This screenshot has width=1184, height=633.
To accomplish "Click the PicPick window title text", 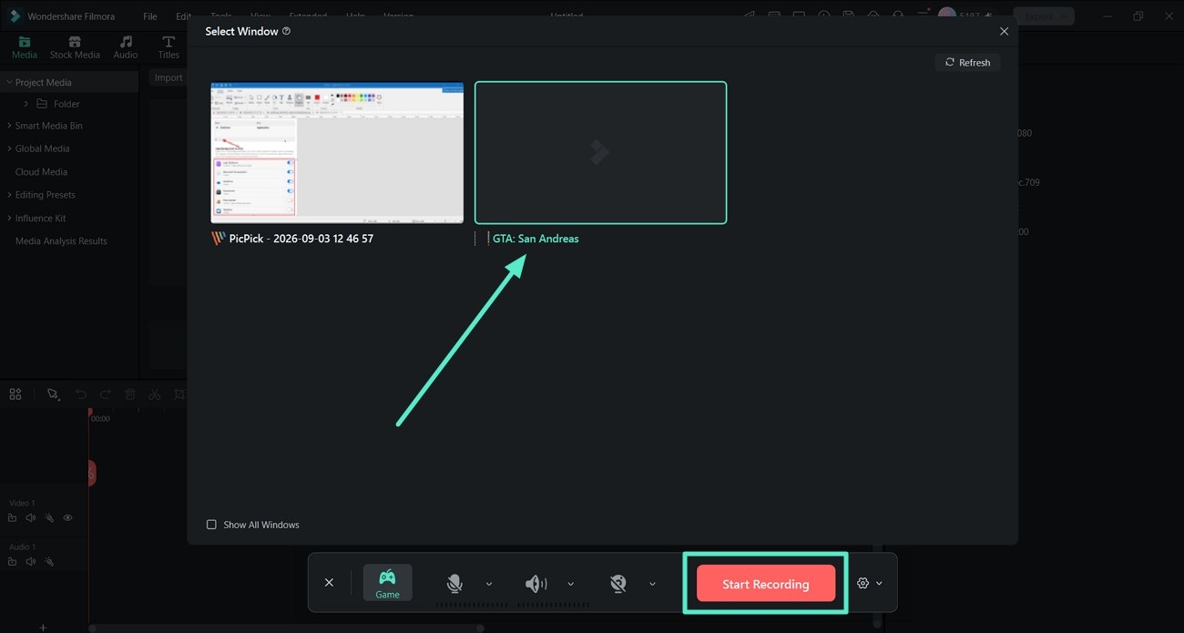I will (301, 239).
